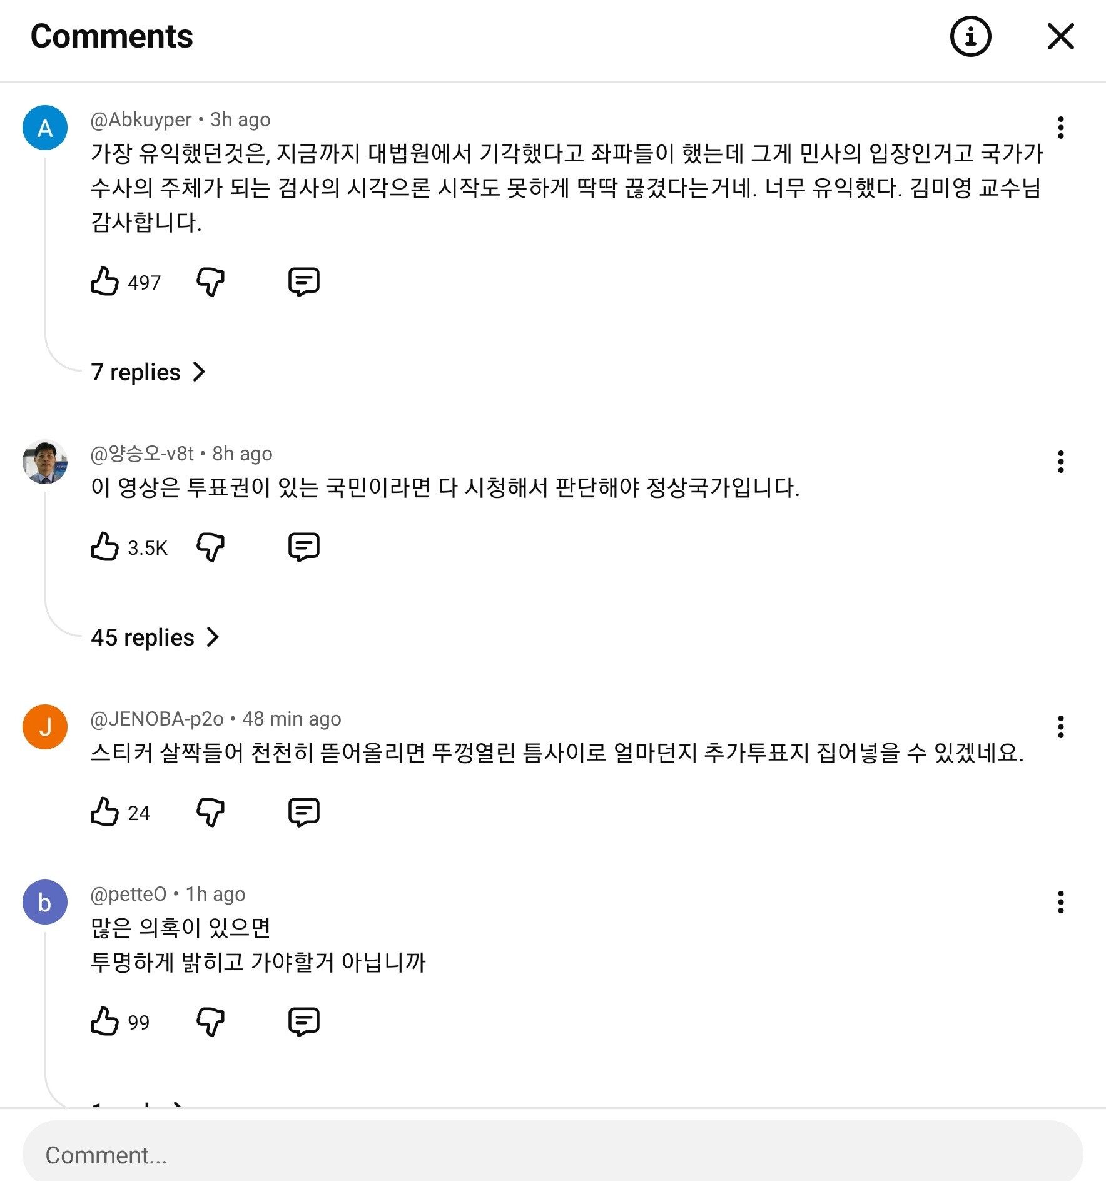
Task: Click the Comment input field
Action: point(552,1155)
